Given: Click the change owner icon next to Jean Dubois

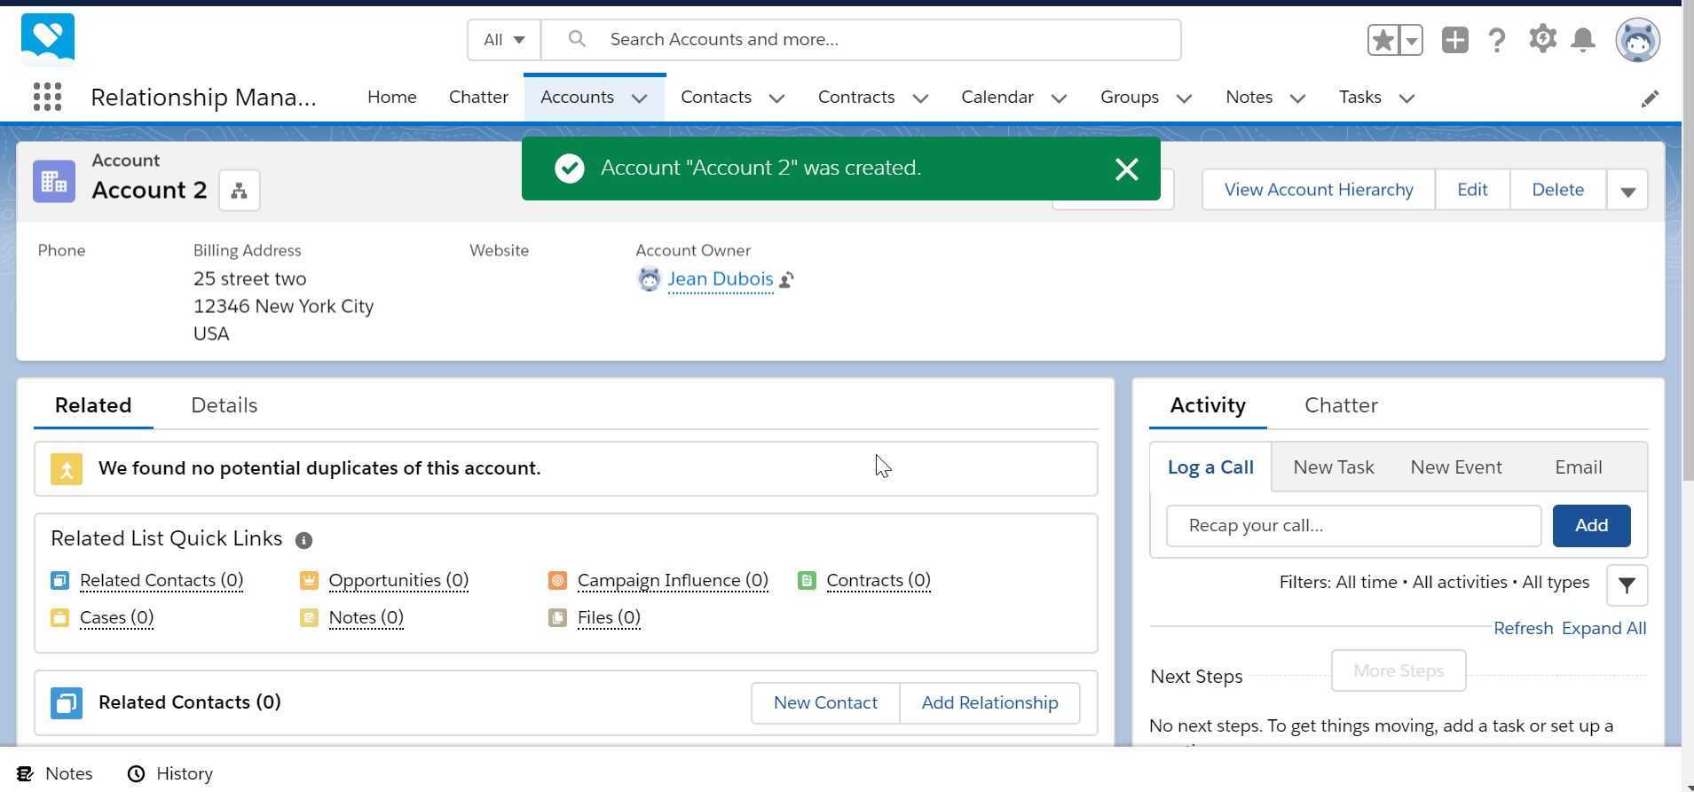Looking at the screenshot, I should (786, 280).
